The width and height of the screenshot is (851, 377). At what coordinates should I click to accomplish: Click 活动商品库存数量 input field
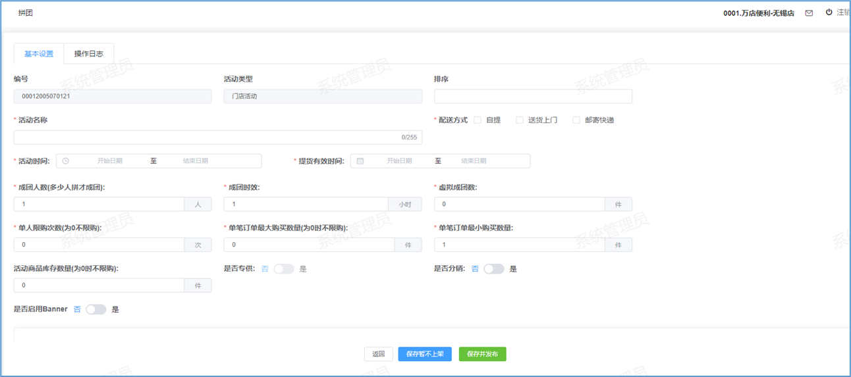coord(99,286)
